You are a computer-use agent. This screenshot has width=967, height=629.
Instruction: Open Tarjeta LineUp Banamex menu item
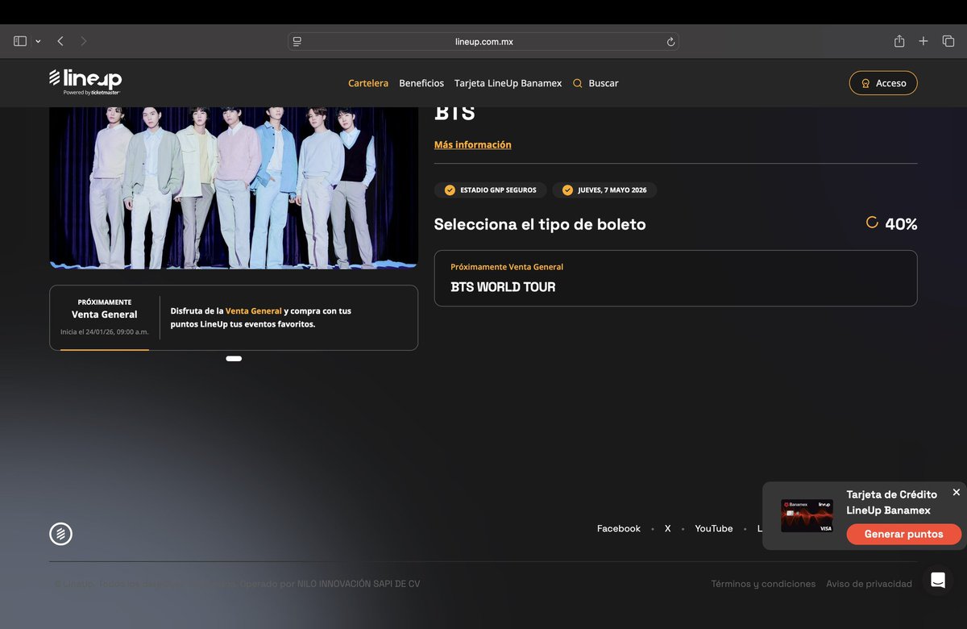(x=508, y=83)
